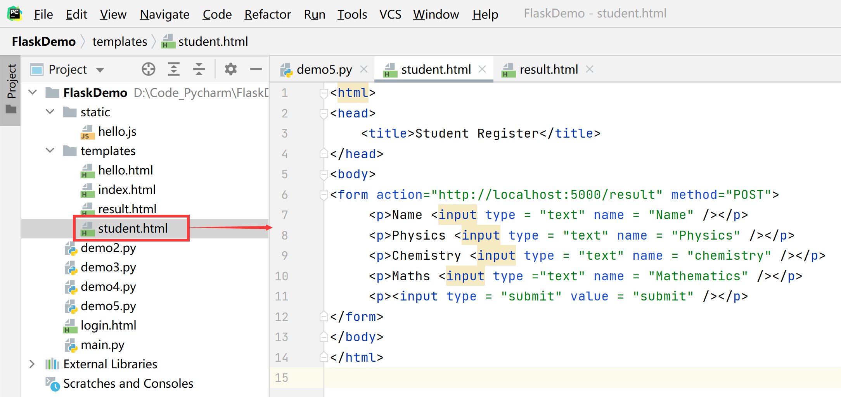The image size is (841, 397).
Task: Collapse the static folder
Action: (50, 112)
